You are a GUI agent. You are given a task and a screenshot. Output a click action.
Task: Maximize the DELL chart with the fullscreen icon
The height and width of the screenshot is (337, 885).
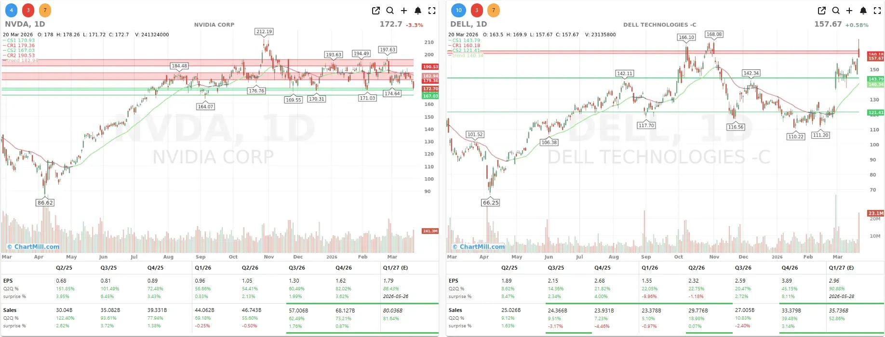click(877, 10)
